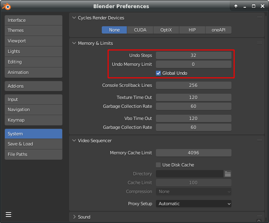
Task: Collapse the Video Sequencer panel
Action: pos(74,141)
